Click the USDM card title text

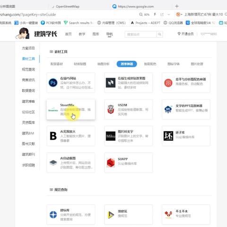[x=122, y=105]
